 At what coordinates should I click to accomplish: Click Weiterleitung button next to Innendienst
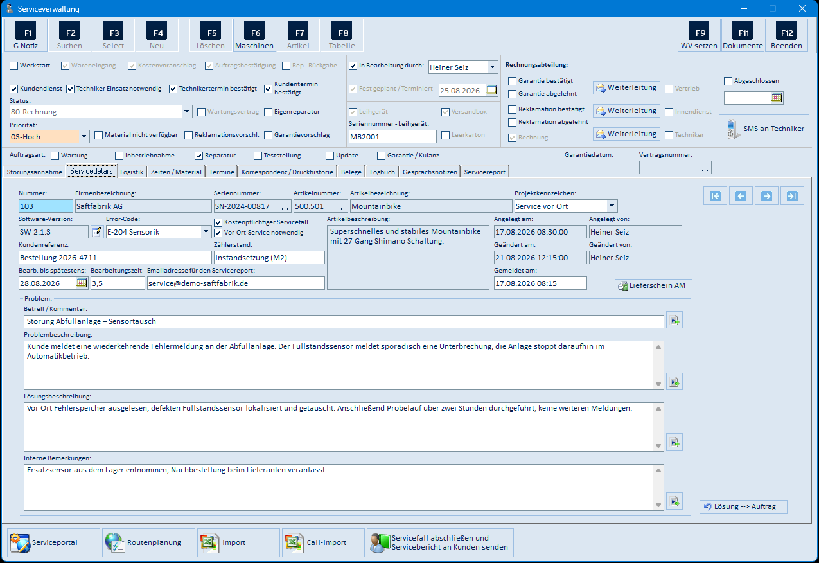pyautogui.click(x=626, y=111)
